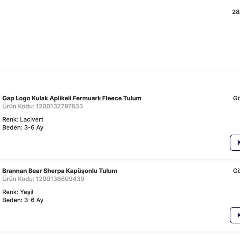Screen dimensions: 240x240
Task: Select the Yeşil color value text
Action: 27,192
